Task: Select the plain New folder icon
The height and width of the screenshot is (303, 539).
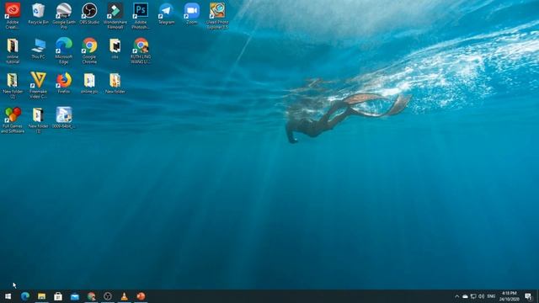Action: [115, 83]
